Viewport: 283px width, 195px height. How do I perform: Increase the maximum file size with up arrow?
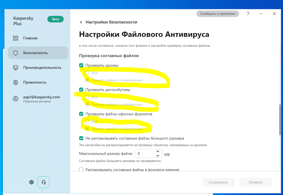[158, 151]
